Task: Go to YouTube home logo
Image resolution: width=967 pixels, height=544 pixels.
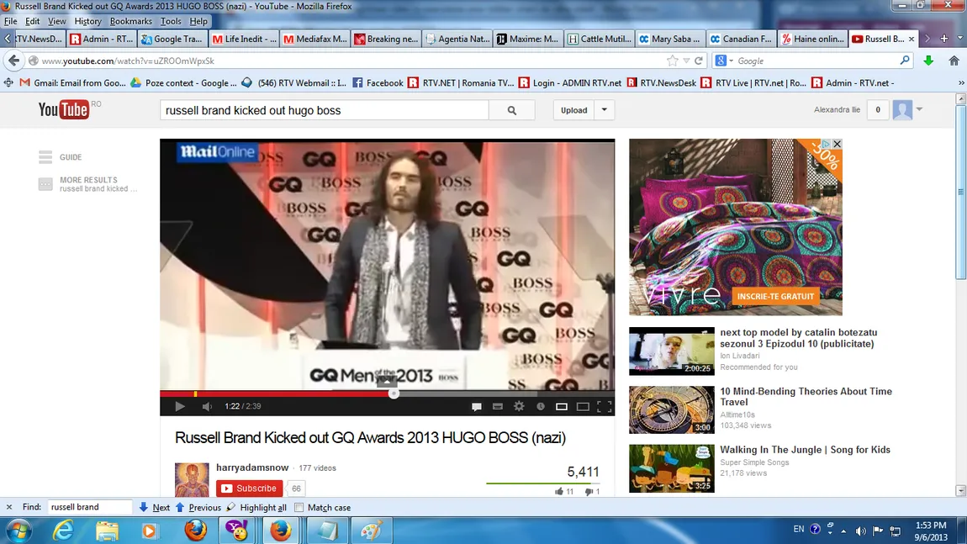Action: coord(64,110)
